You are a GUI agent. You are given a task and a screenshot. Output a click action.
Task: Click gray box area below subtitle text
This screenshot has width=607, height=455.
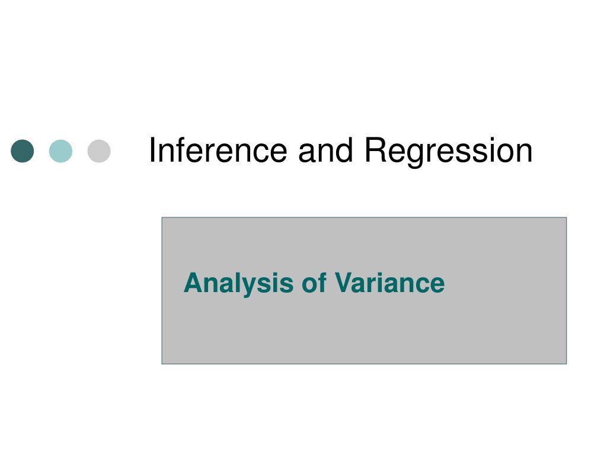[364, 331]
